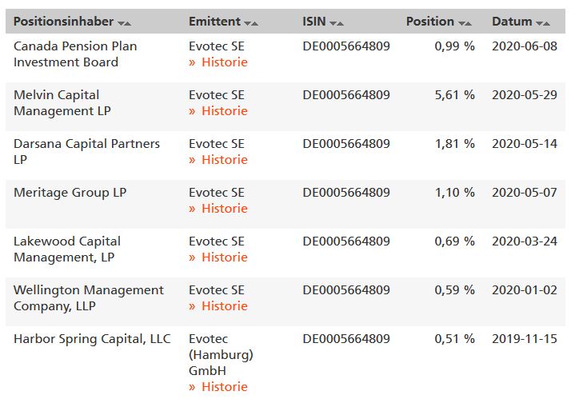
Task: Sort Position column ascending via up arrow
Action: (468, 23)
